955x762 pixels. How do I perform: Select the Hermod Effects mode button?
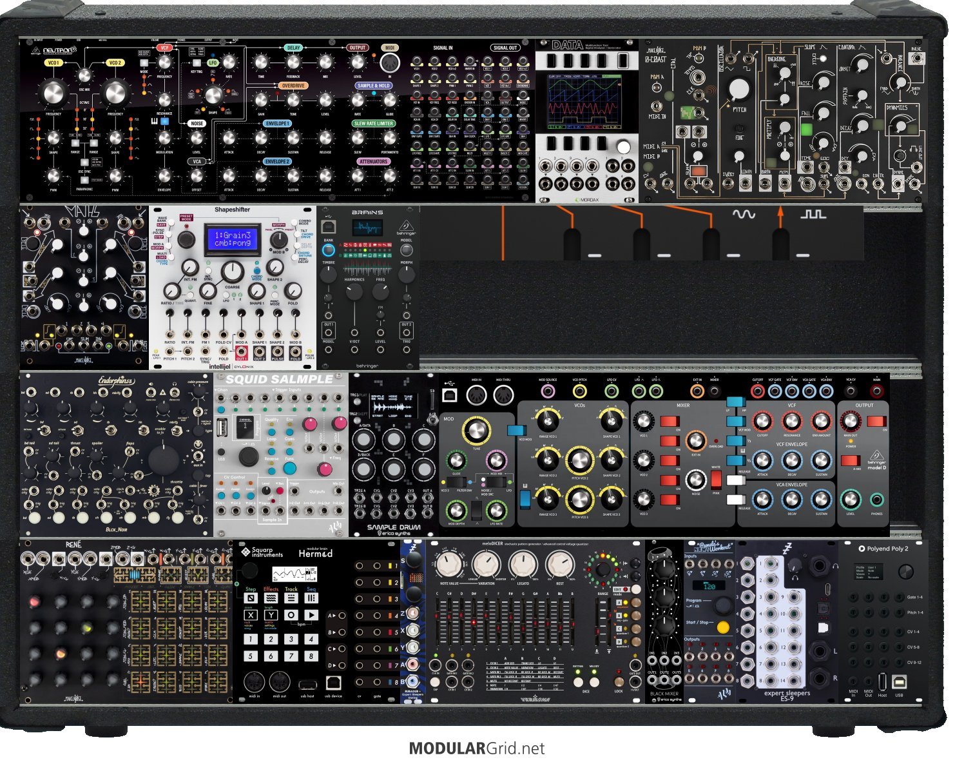coord(271,598)
